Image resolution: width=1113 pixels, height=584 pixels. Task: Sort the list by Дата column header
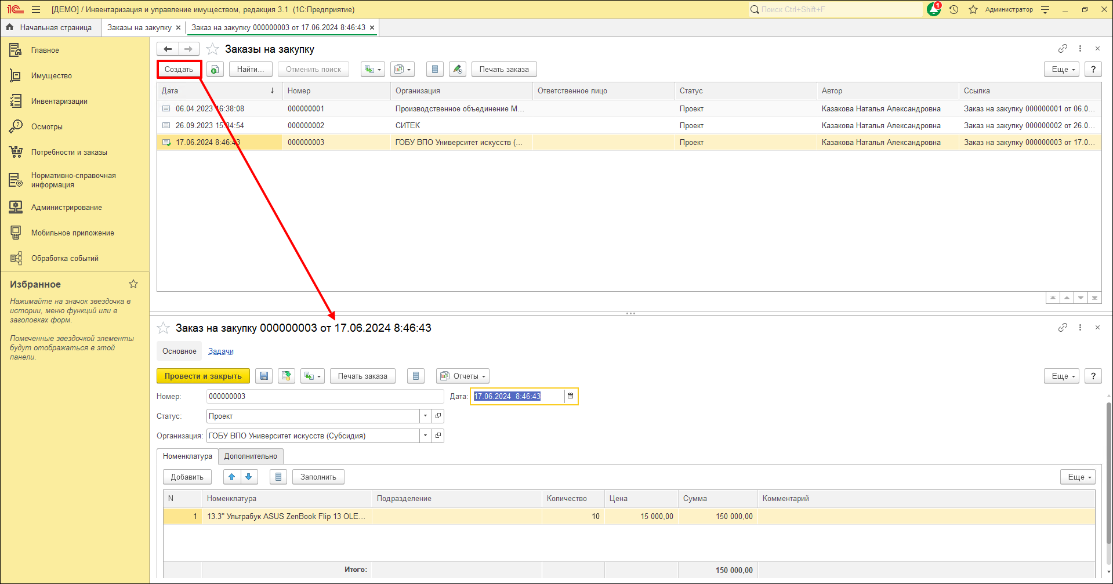coord(219,90)
